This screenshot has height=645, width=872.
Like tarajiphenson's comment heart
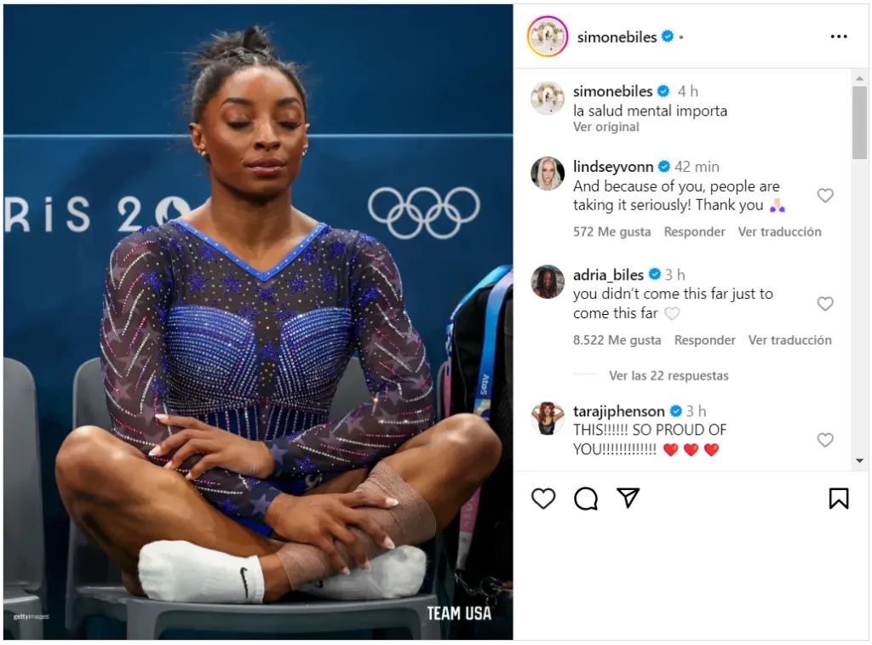click(x=825, y=440)
